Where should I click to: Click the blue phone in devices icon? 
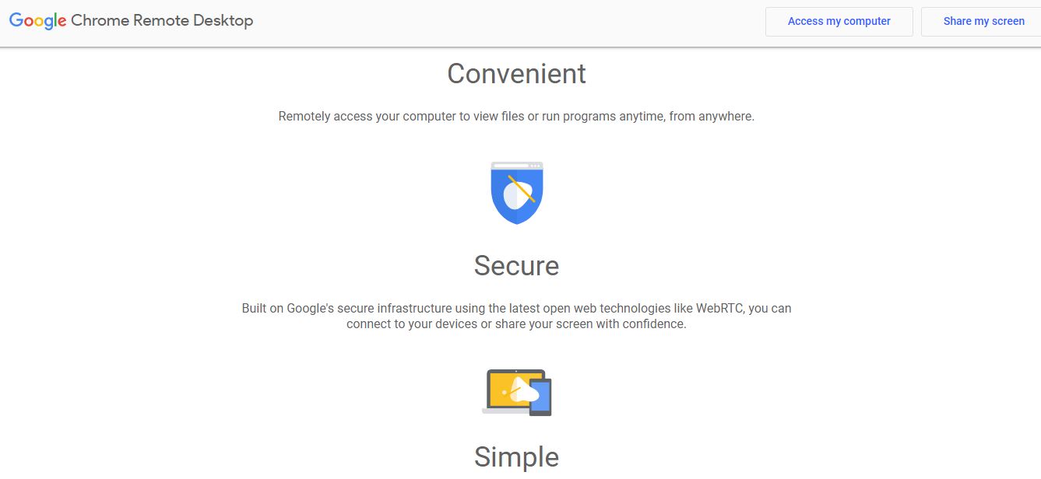pos(540,397)
